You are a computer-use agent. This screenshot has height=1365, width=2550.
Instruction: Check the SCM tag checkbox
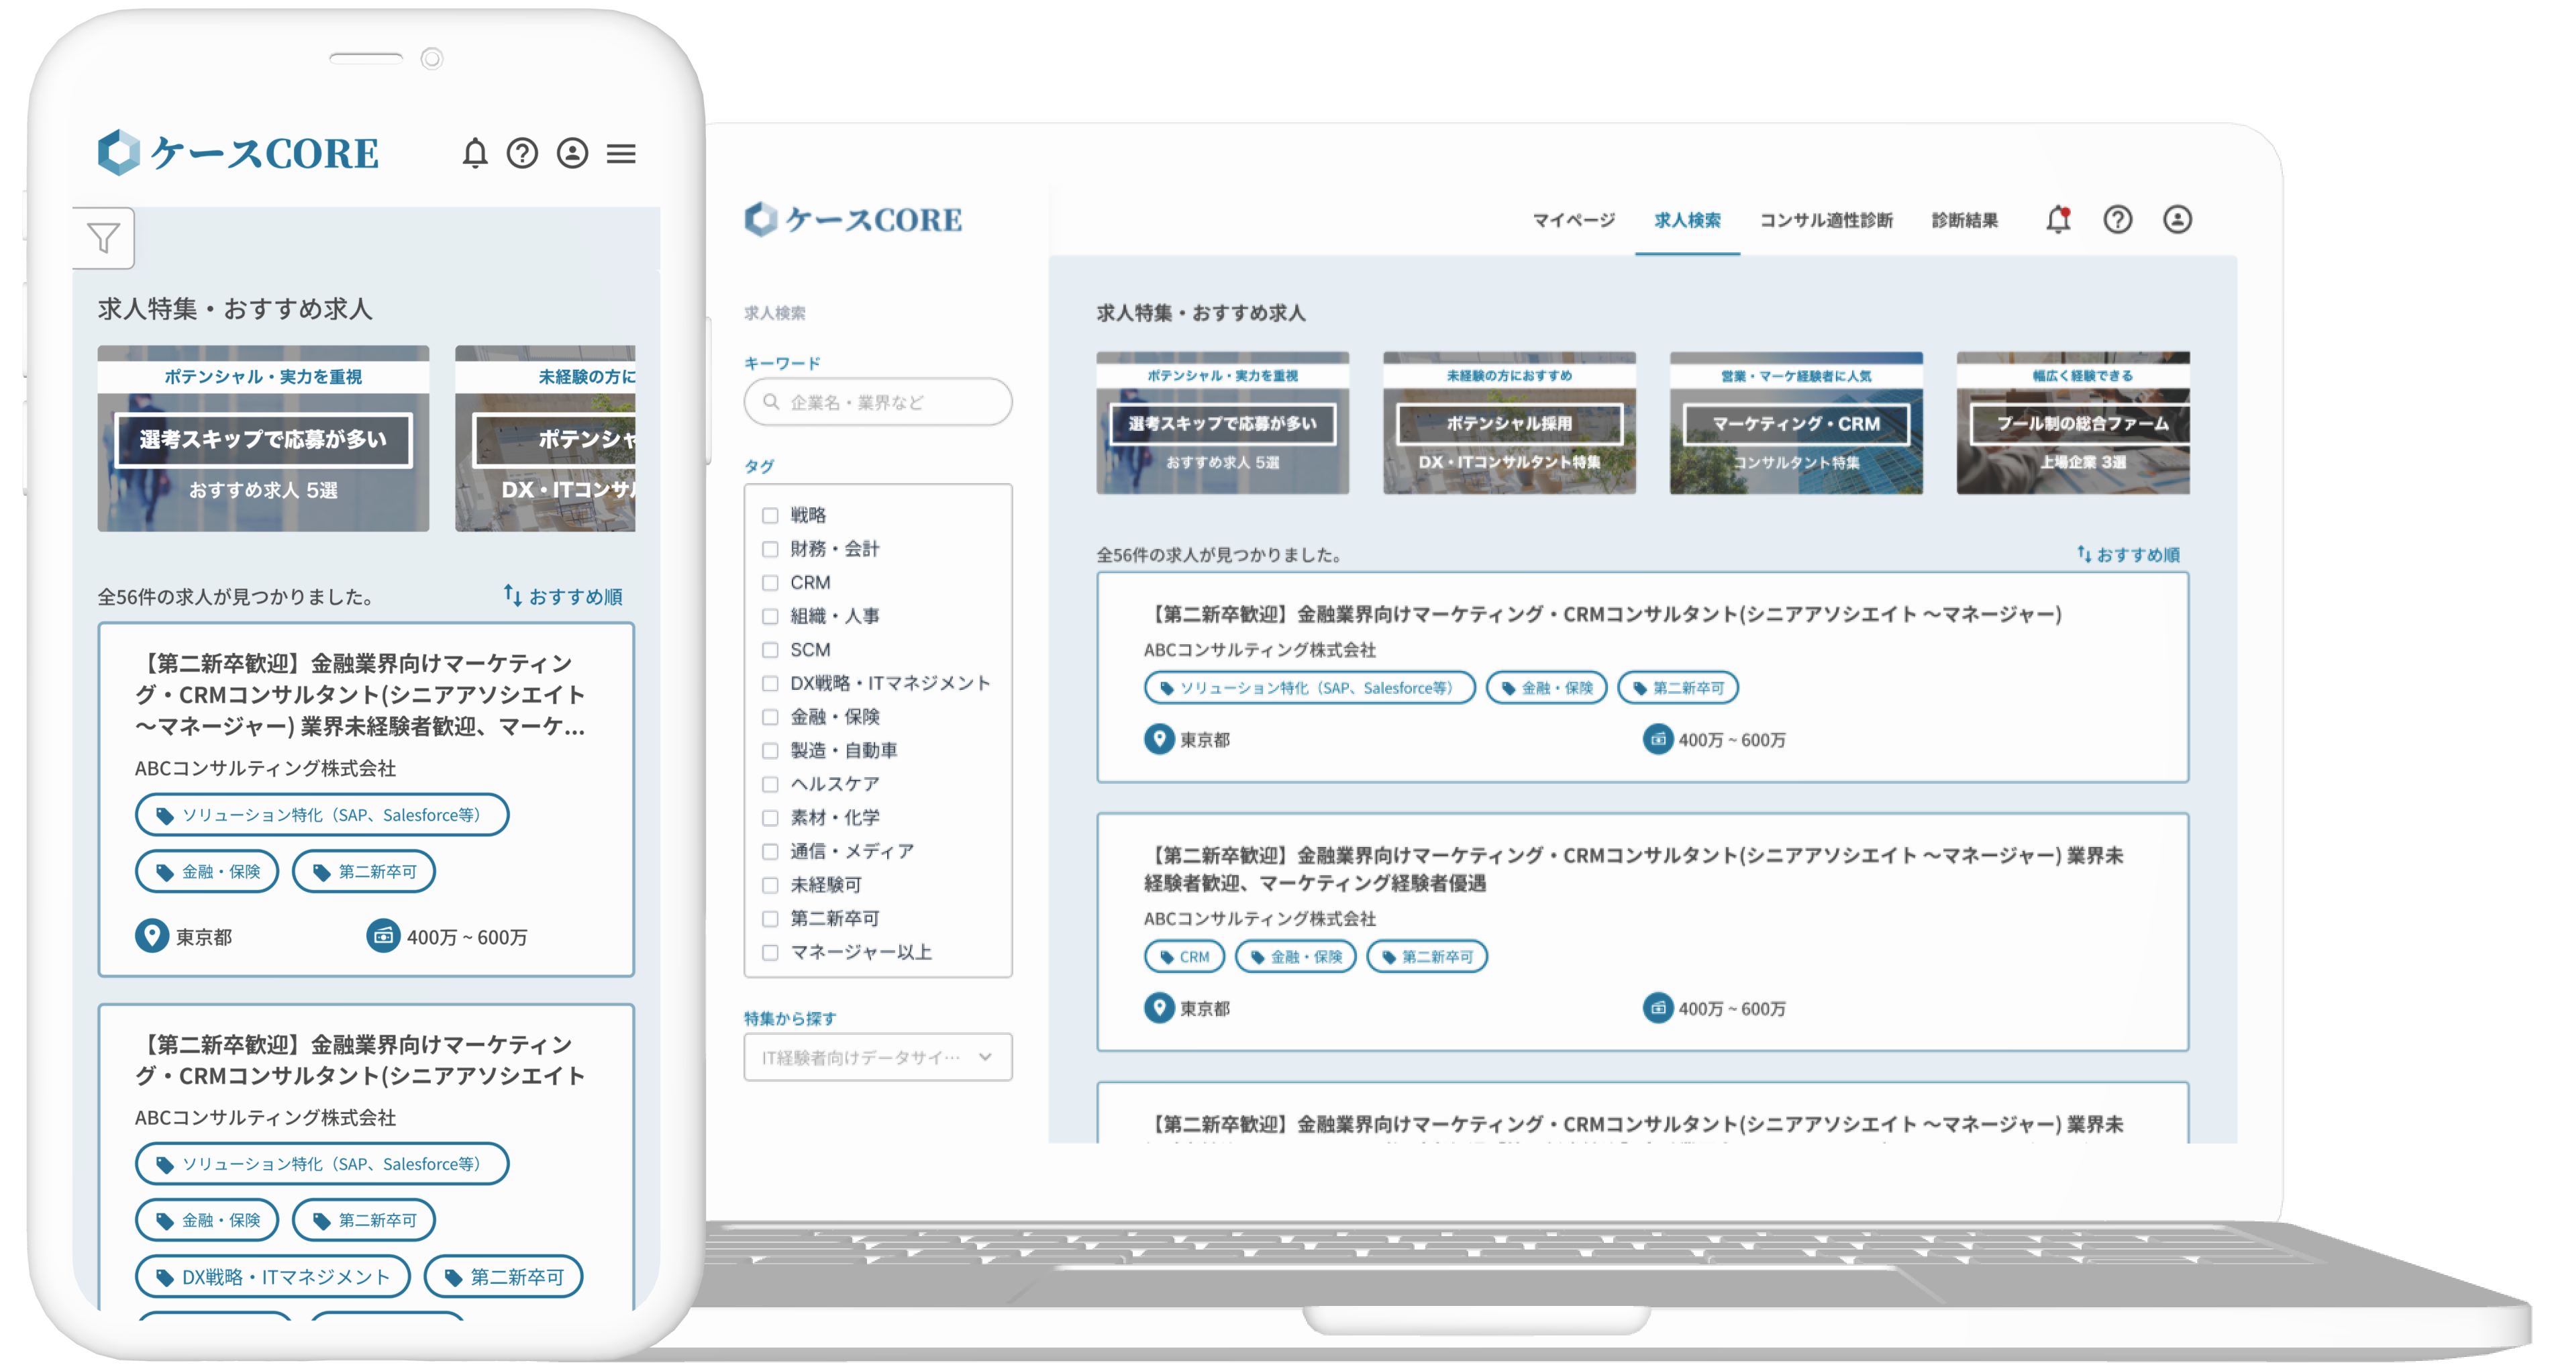pyautogui.click(x=770, y=650)
